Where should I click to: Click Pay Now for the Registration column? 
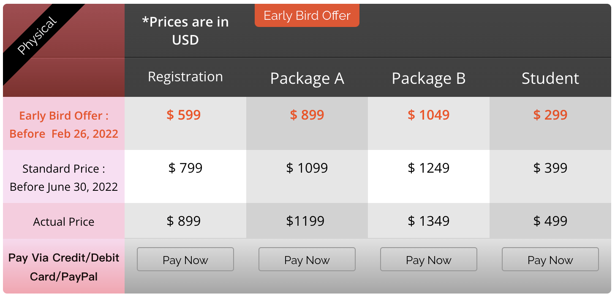(185, 259)
